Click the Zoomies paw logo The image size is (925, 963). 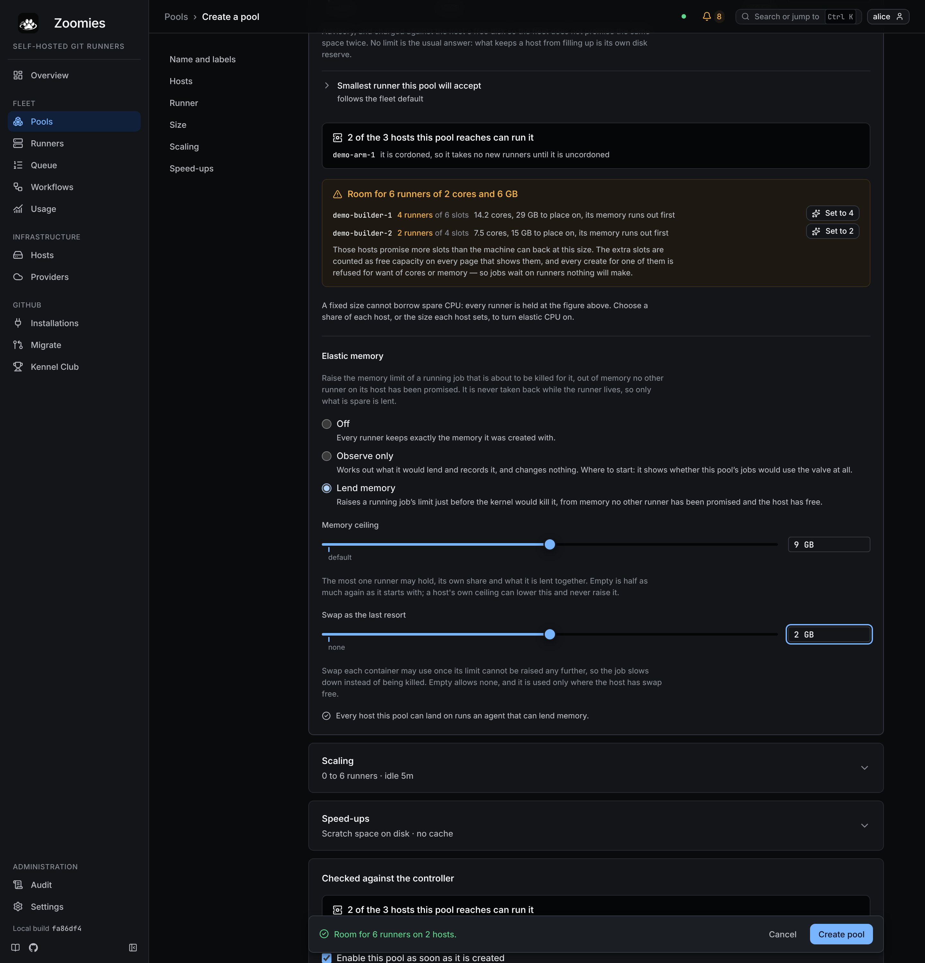point(28,23)
